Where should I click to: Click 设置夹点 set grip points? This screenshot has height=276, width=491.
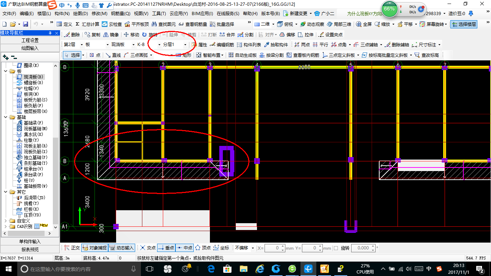coord(331,34)
